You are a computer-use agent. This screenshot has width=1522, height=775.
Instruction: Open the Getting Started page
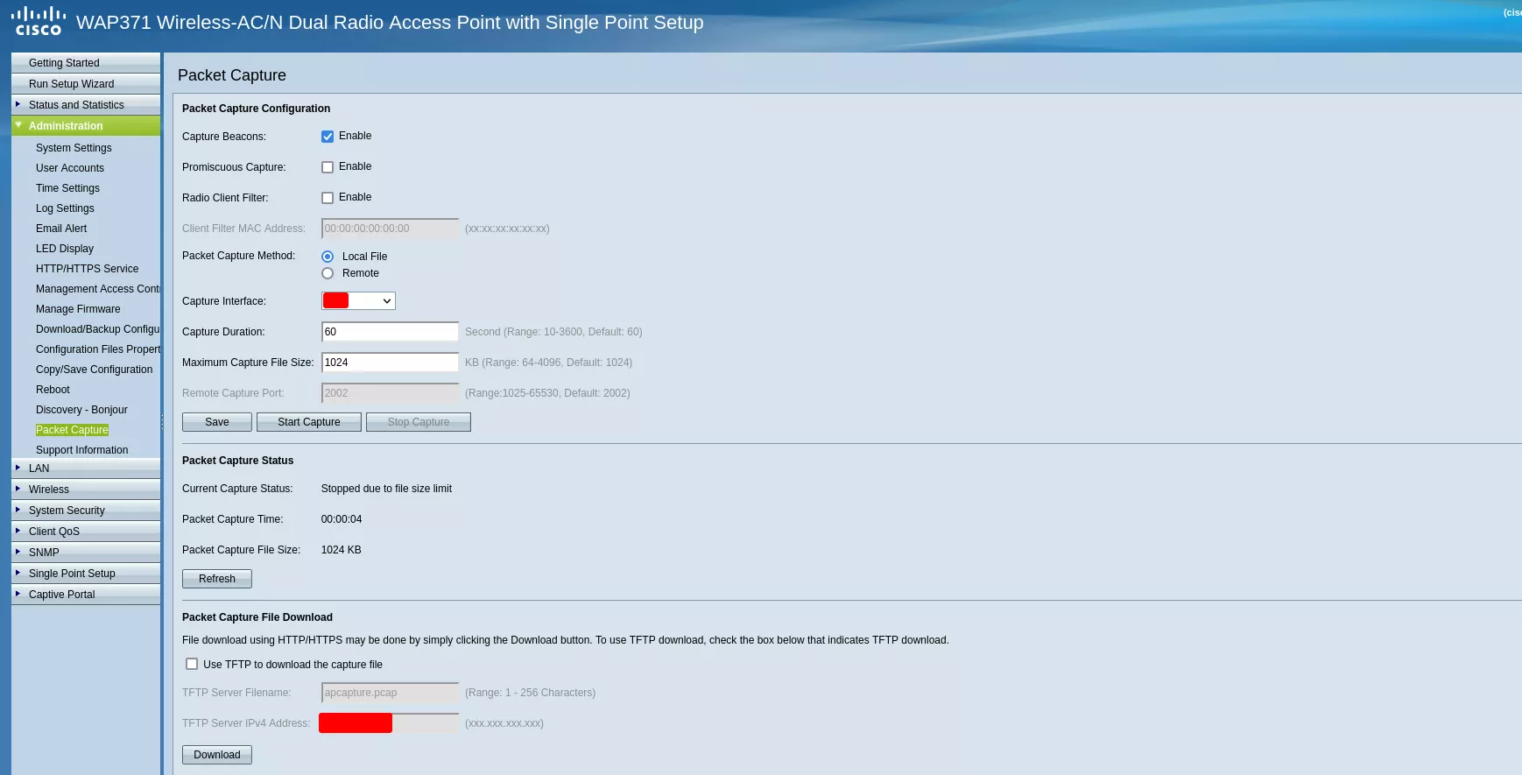click(64, 63)
